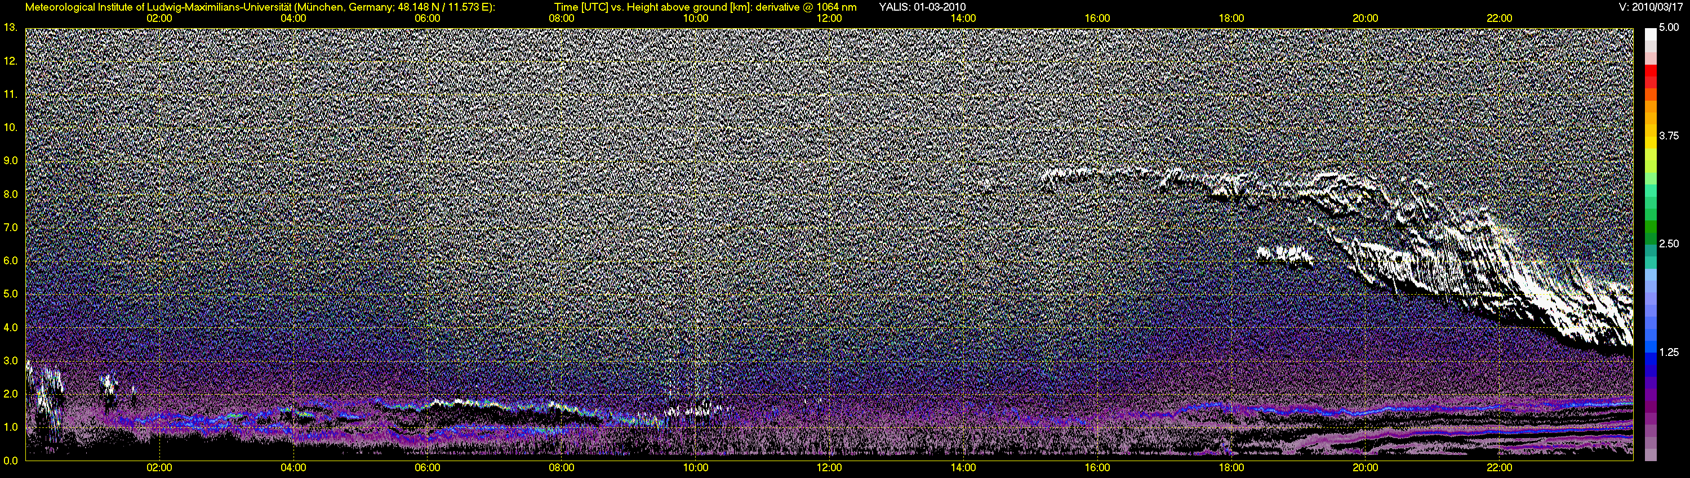
Task: Click the 08:00 label on the lower time axis
Action: pos(562,467)
